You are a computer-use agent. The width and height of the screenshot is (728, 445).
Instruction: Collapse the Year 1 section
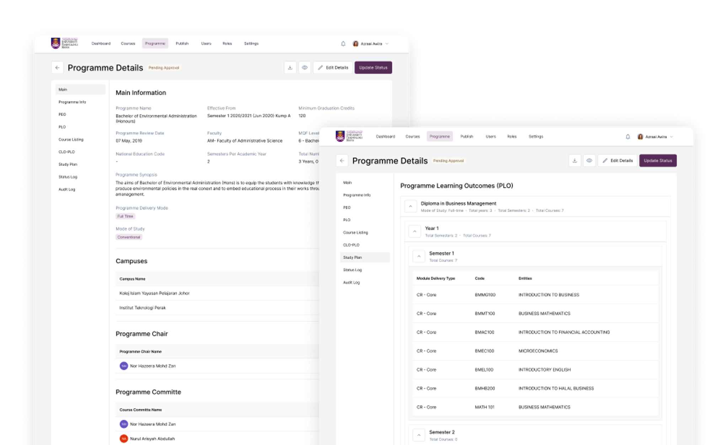point(414,231)
